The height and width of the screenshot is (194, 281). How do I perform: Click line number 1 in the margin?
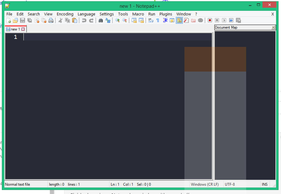[16, 37]
